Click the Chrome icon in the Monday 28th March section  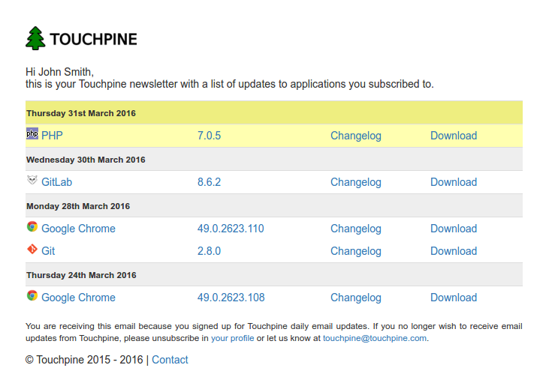coord(32,227)
